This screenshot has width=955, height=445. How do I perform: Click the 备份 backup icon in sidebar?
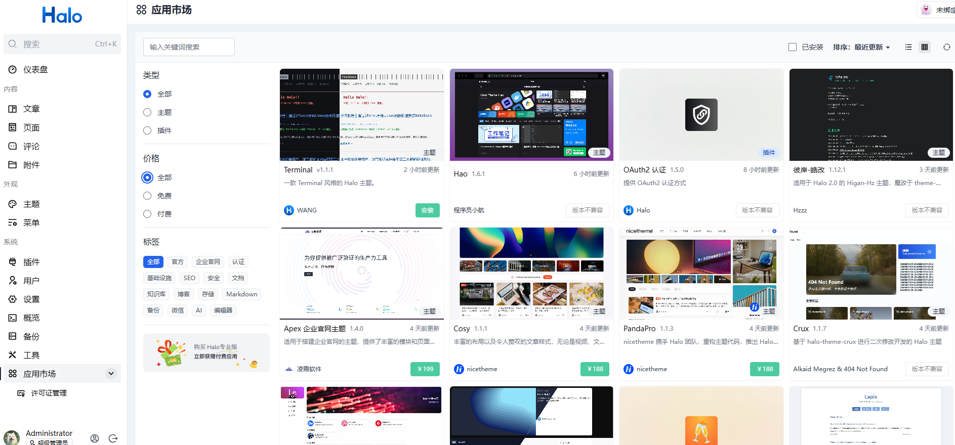click(x=13, y=336)
